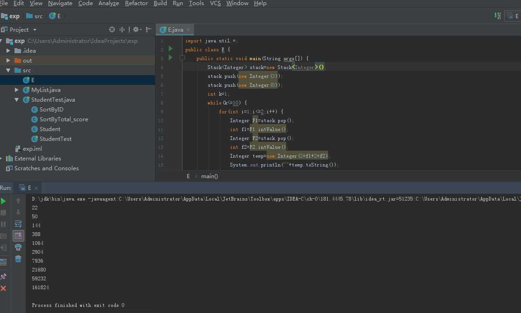Click scroll-from-source target icon in Project panel
This screenshot has height=313, width=521.
pyautogui.click(x=112, y=29)
